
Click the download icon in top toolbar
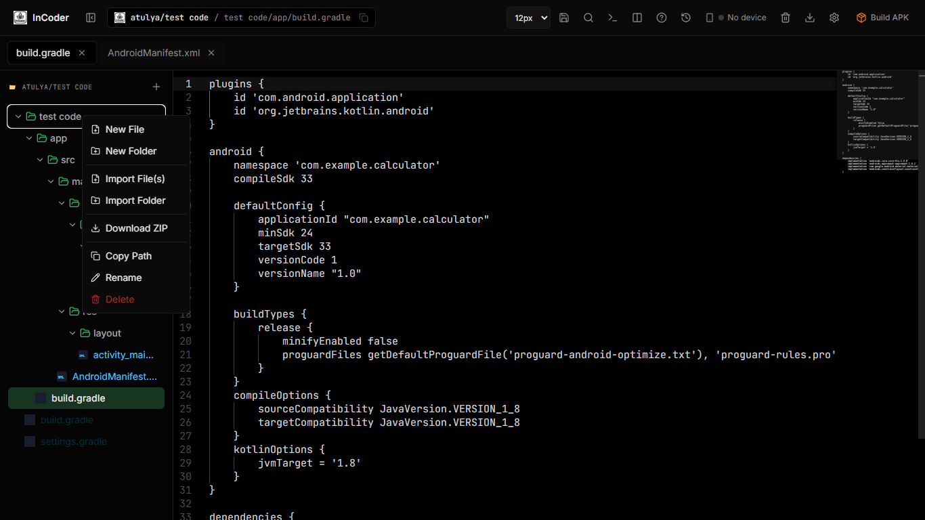810,18
